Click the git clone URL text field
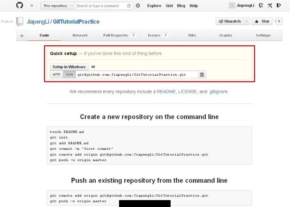The image size is (290, 207). (137, 75)
